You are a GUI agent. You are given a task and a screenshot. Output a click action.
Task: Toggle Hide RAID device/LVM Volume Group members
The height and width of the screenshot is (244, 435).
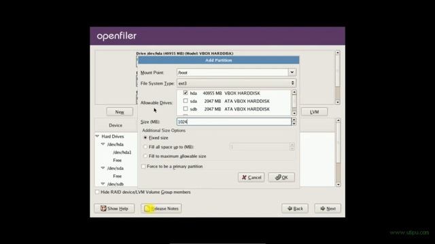click(97, 192)
